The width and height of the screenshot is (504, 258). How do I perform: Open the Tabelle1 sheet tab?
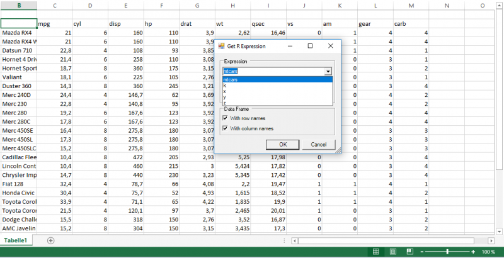[x=16, y=240]
